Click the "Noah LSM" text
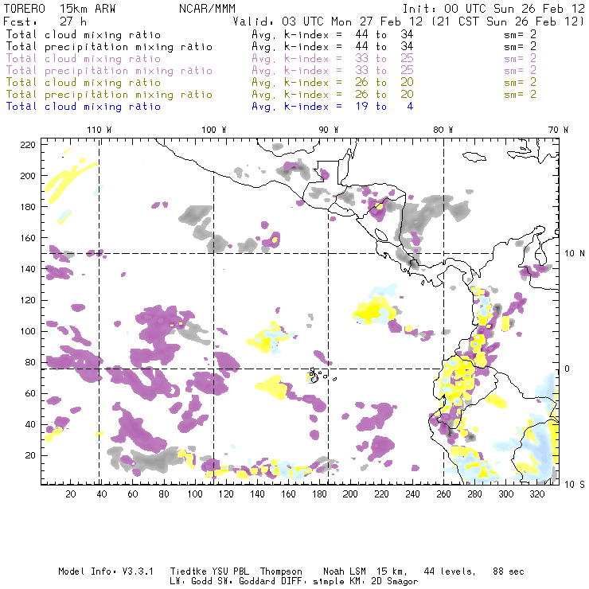 pyautogui.click(x=345, y=571)
